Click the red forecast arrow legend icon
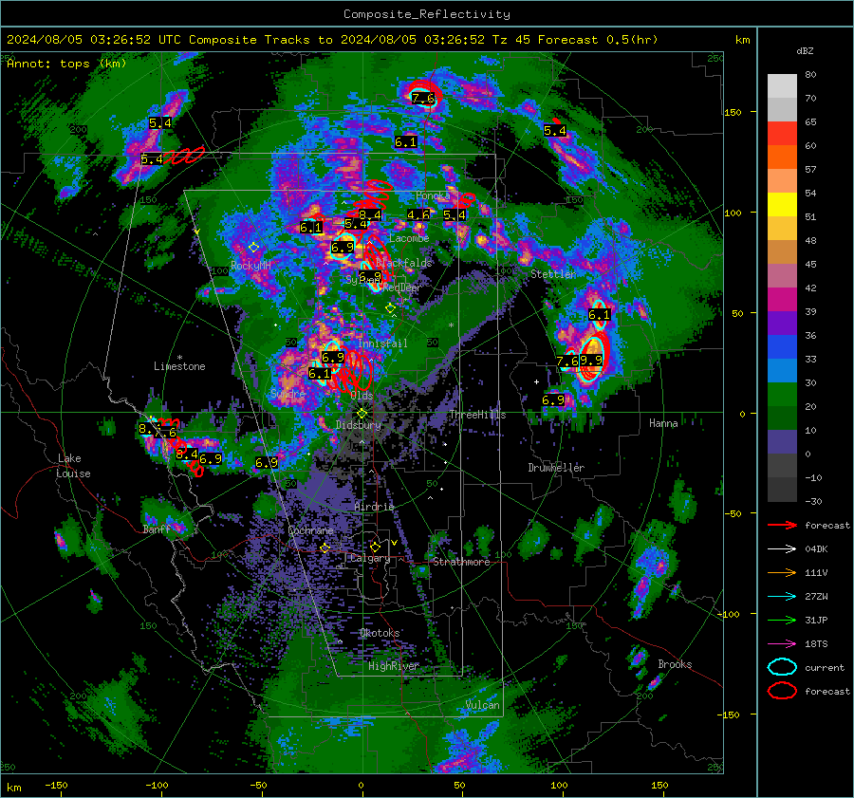Image resolution: width=854 pixels, height=798 pixels. point(782,525)
